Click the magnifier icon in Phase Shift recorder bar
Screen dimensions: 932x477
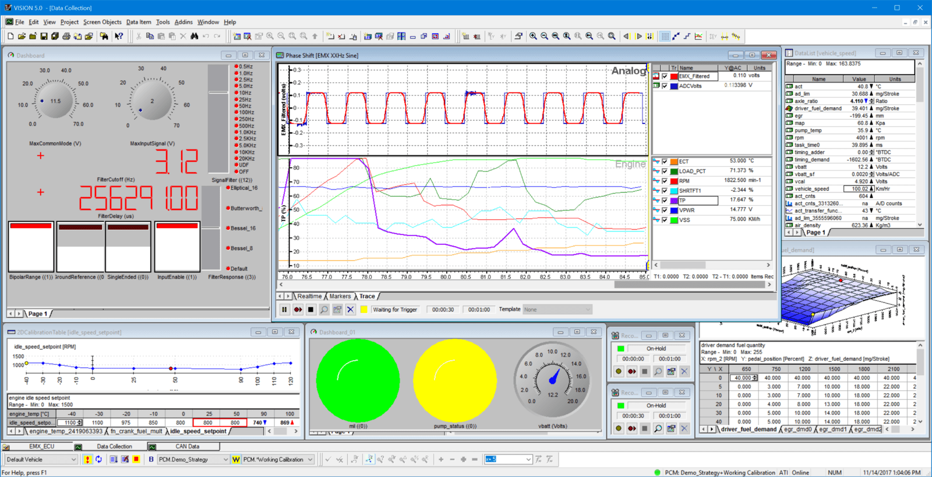coord(324,309)
